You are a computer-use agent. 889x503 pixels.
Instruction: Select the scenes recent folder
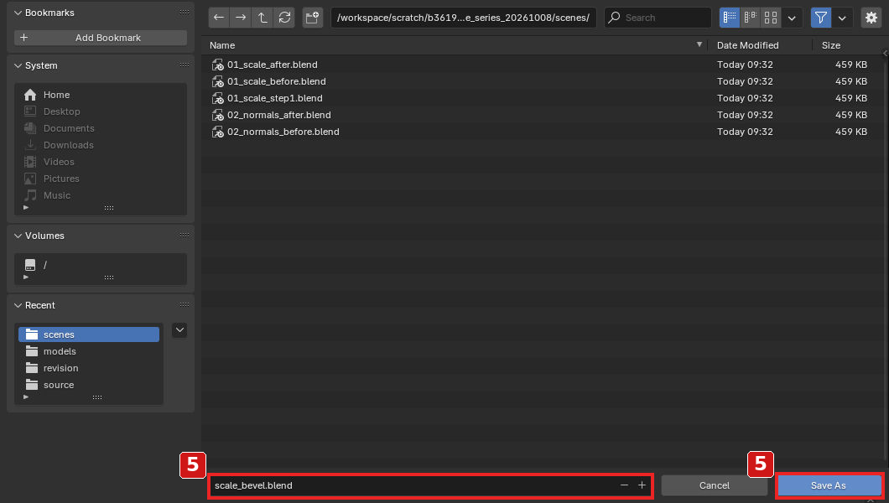click(89, 334)
